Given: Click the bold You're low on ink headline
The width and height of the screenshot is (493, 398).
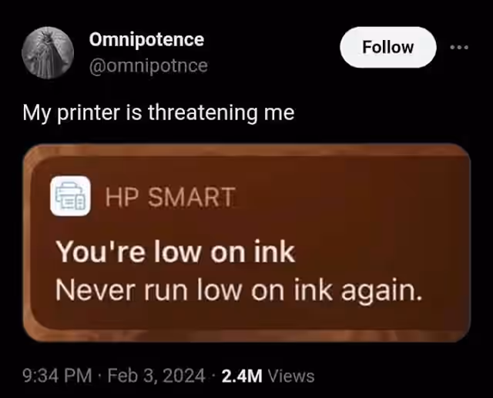Looking at the screenshot, I should click(x=176, y=252).
